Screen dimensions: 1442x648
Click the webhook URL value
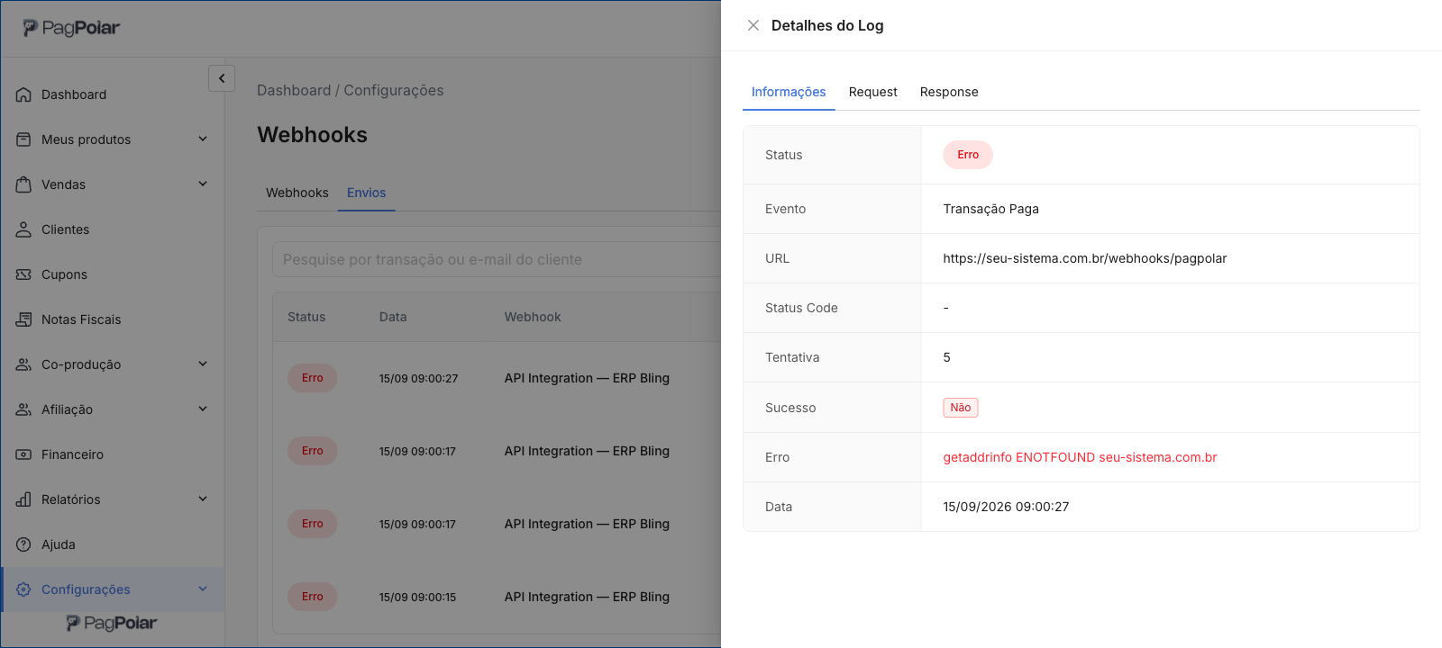[1085, 258]
